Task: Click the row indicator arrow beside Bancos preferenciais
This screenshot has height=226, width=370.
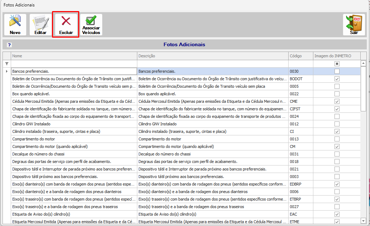Action: pos(6,71)
